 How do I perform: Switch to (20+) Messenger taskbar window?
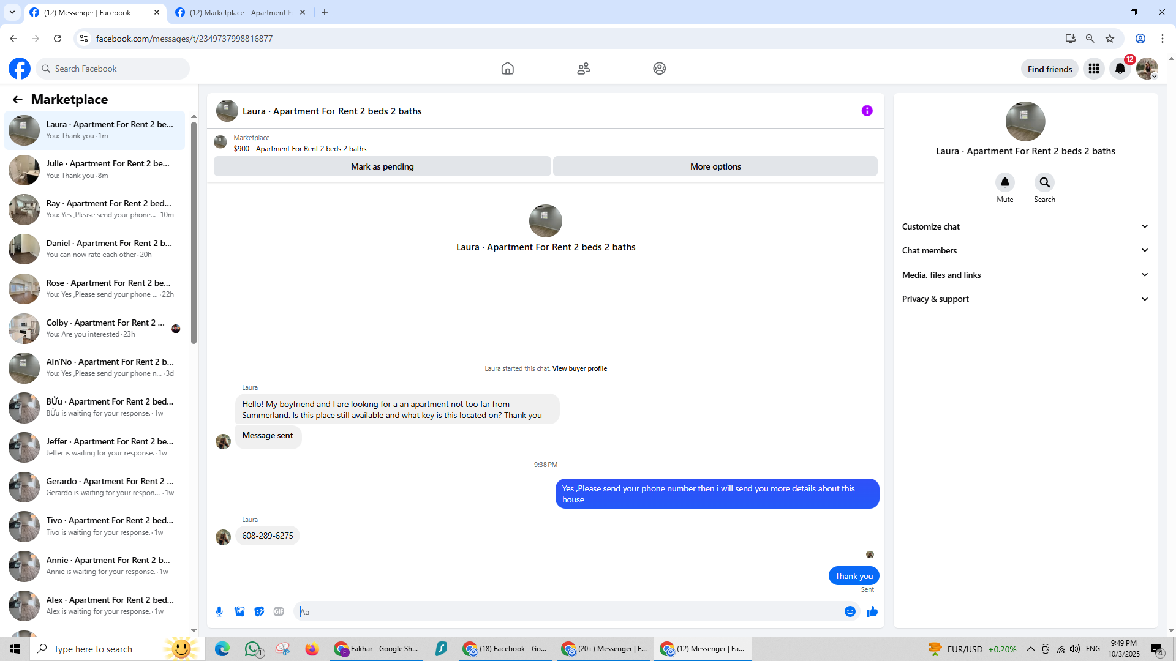click(x=604, y=649)
